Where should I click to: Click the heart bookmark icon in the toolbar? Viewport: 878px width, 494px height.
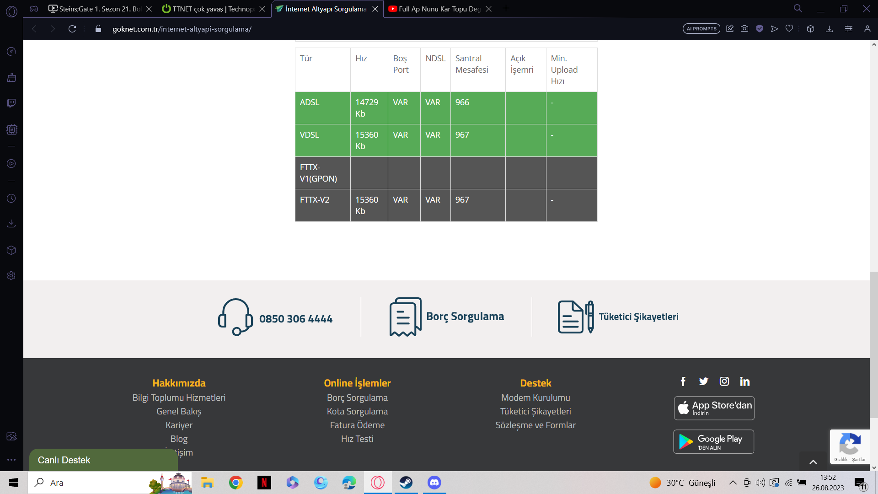pyautogui.click(x=789, y=29)
